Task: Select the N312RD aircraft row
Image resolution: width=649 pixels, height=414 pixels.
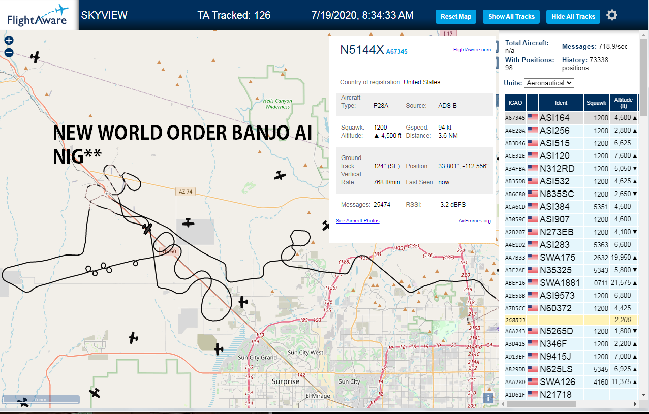Action: (x=571, y=168)
